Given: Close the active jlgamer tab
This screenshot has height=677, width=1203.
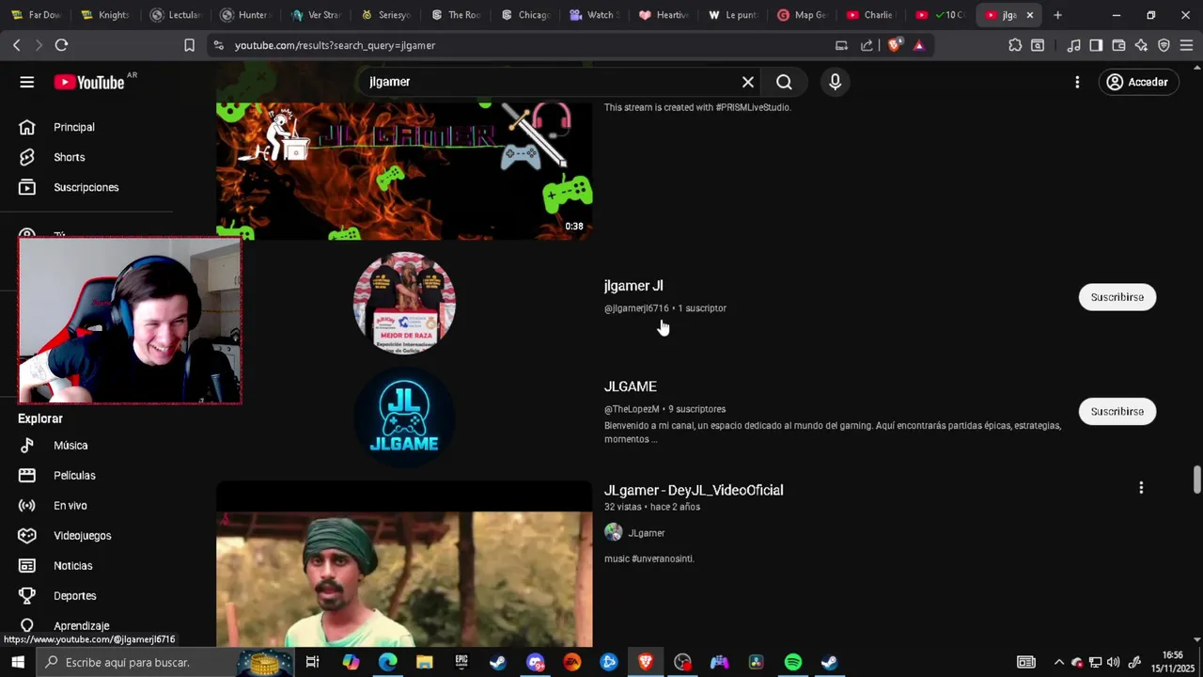Looking at the screenshot, I should (1029, 15).
